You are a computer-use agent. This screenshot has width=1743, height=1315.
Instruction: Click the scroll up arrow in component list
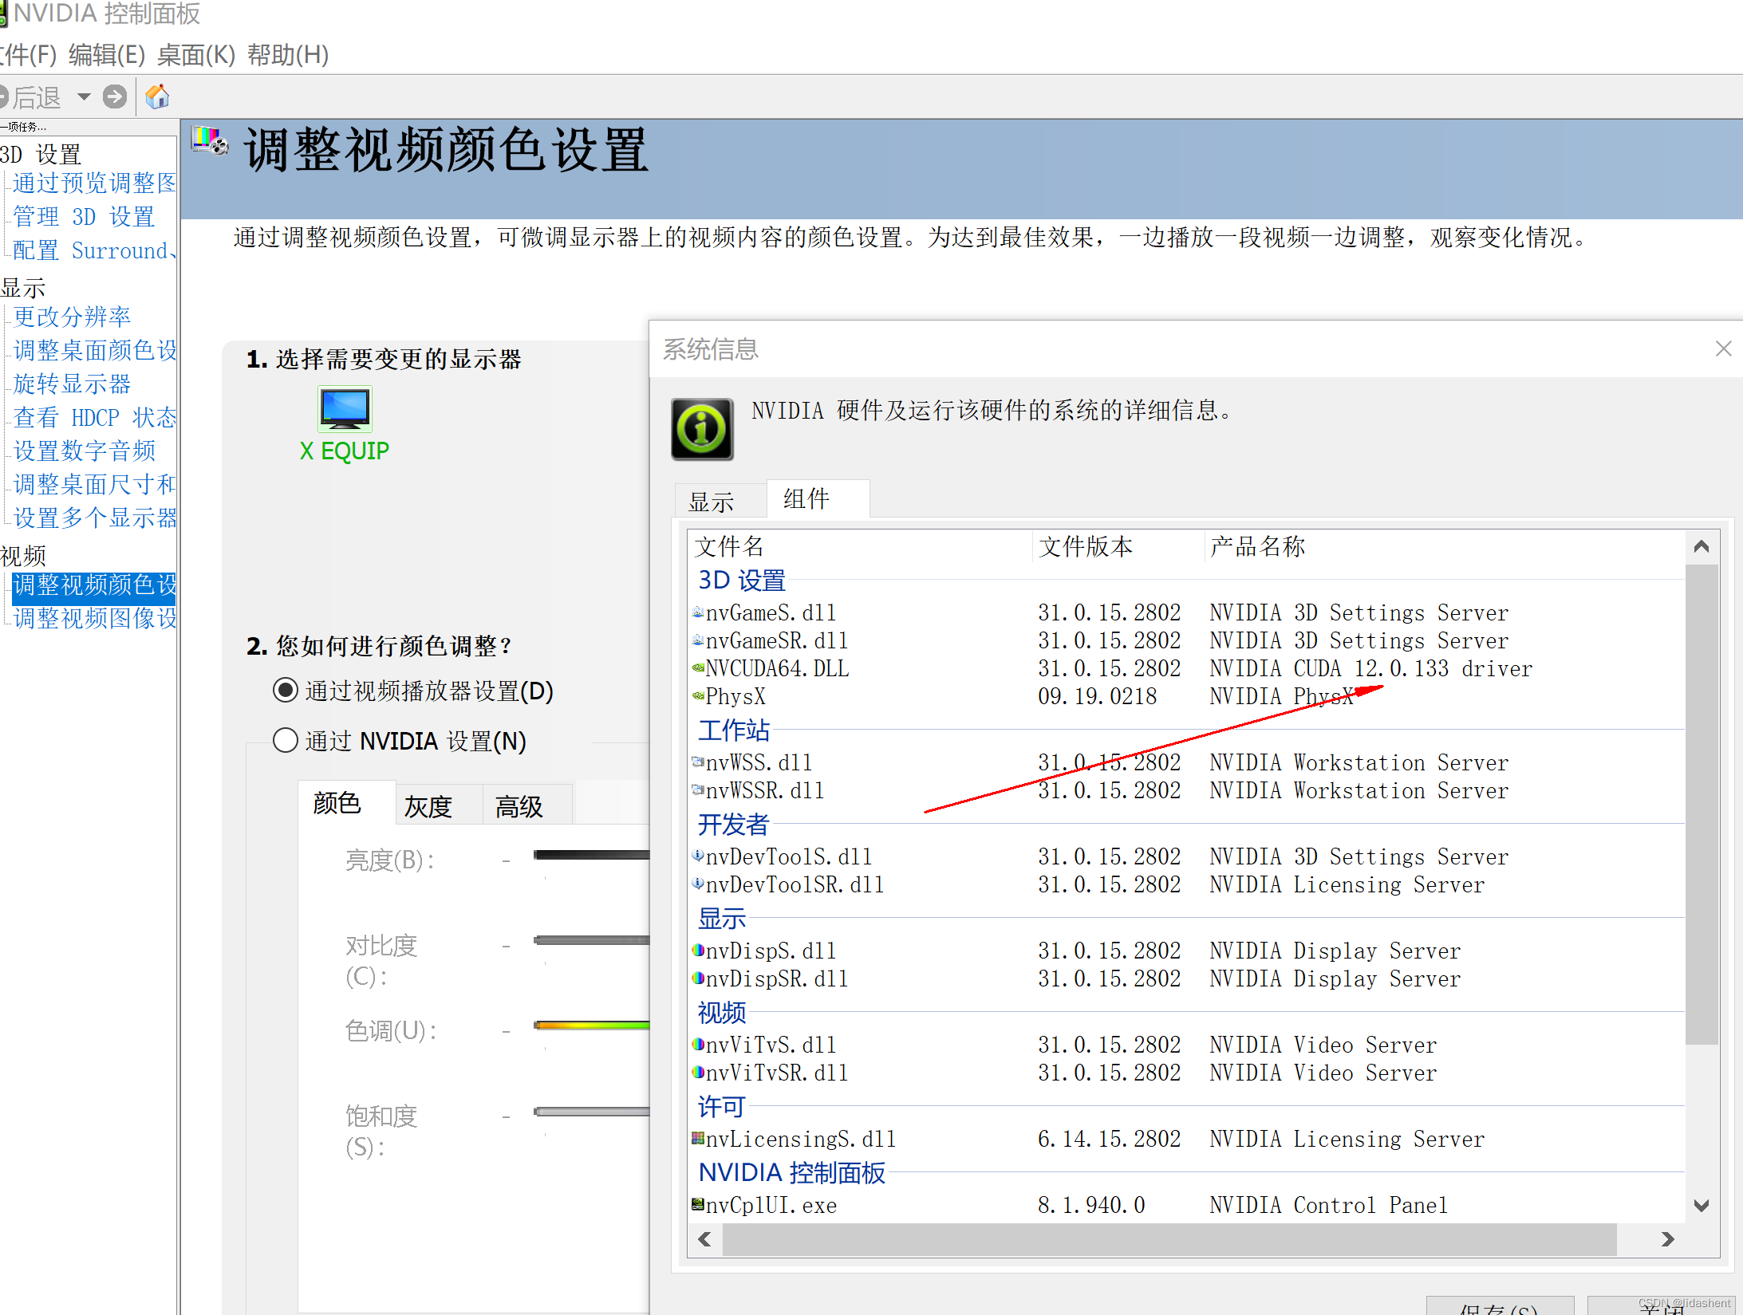1702,546
